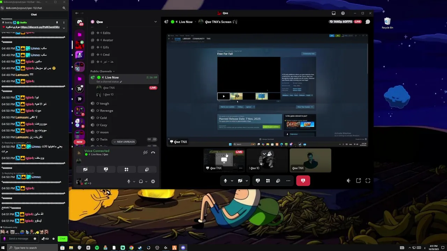This screenshot has height=251, width=447.
Task: Disconnect from voice with hang-up icon
Action: click(153, 152)
